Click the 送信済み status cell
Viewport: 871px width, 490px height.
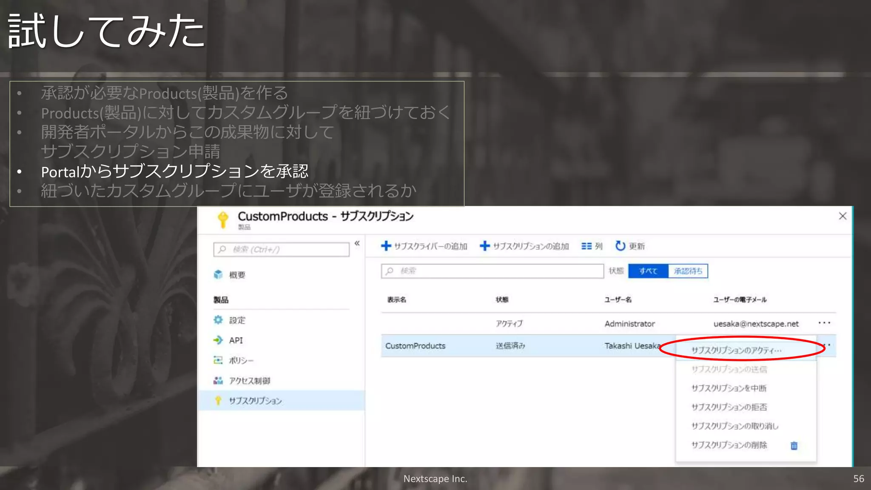[510, 346]
